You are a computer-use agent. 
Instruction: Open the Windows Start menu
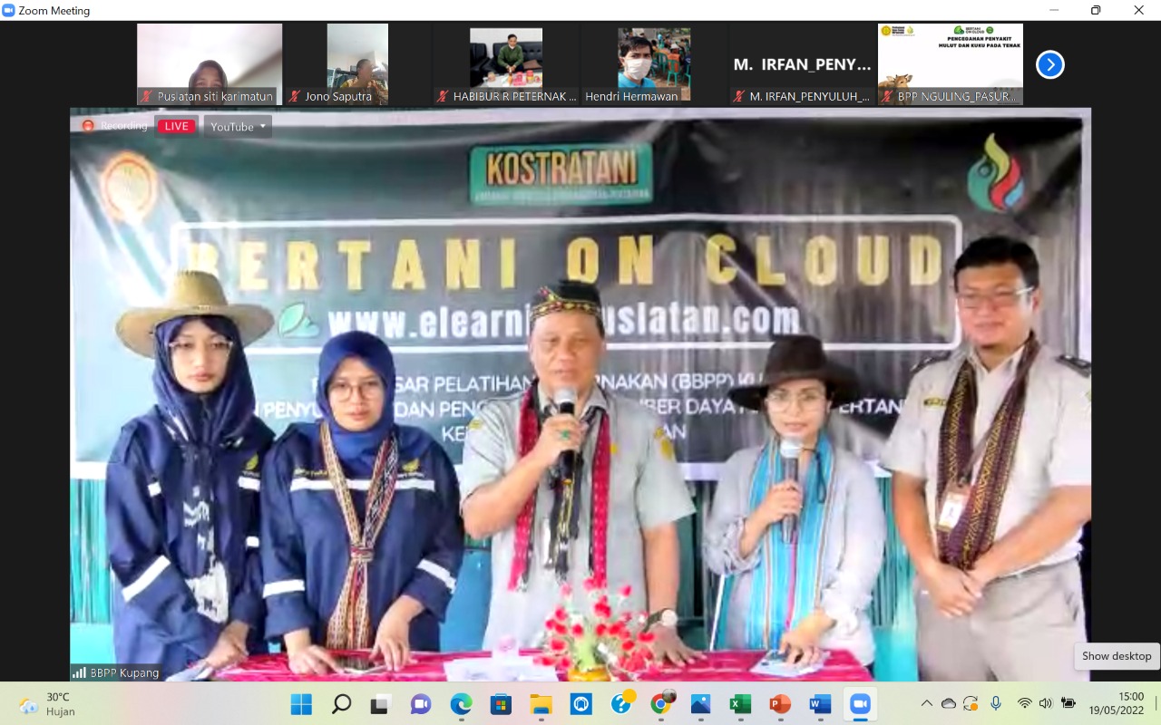point(301,704)
